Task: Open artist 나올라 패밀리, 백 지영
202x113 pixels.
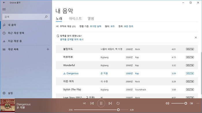Action: point(111,49)
